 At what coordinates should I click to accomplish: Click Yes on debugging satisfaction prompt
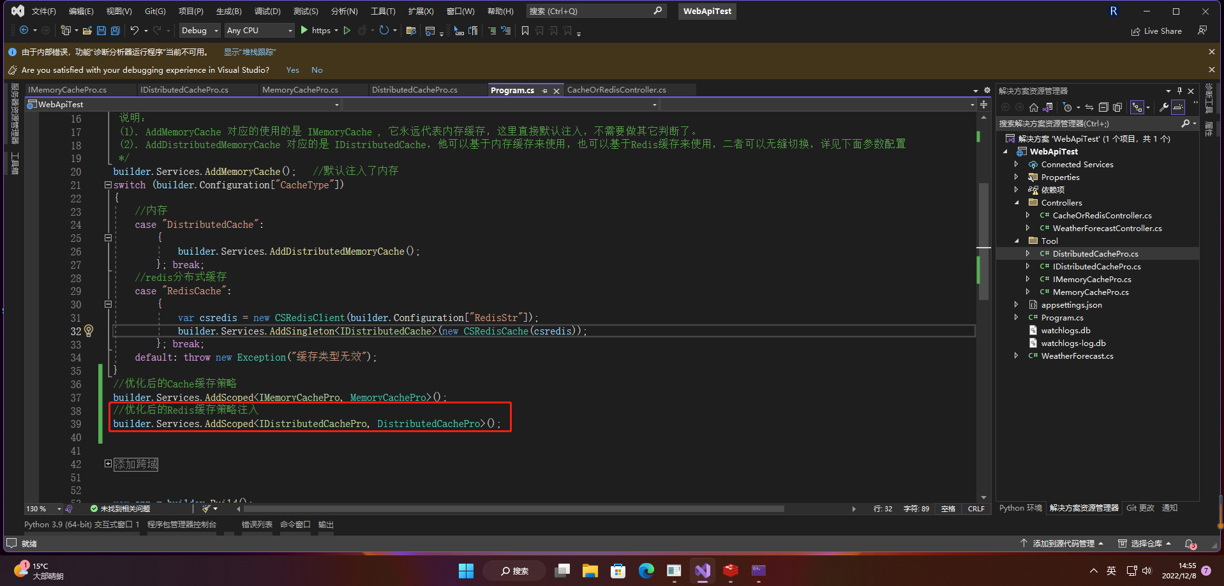point(293,70)
